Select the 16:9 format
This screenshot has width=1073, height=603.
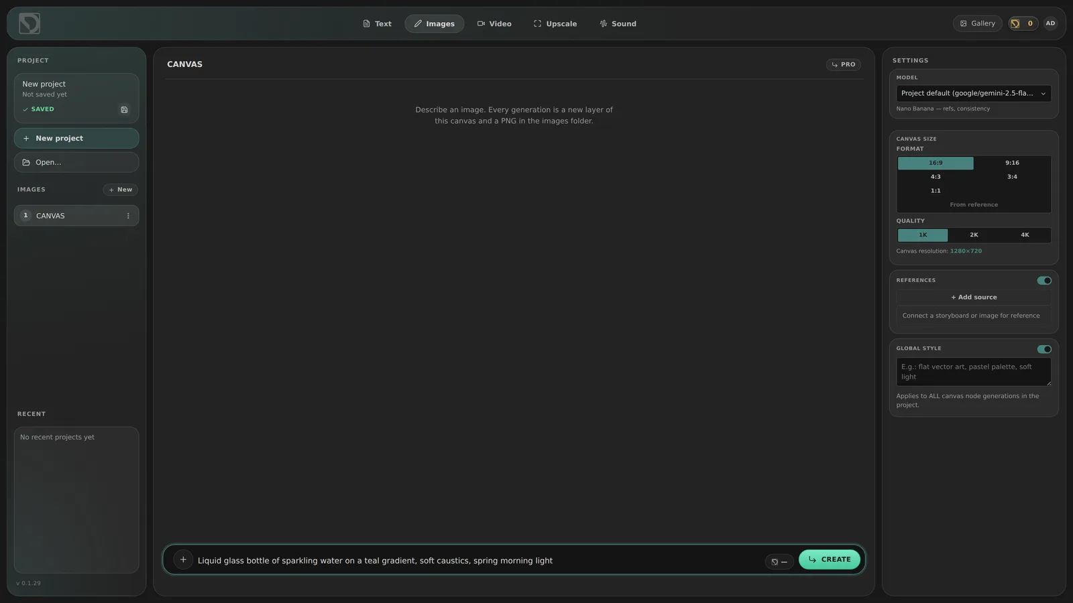coord(936,163)
